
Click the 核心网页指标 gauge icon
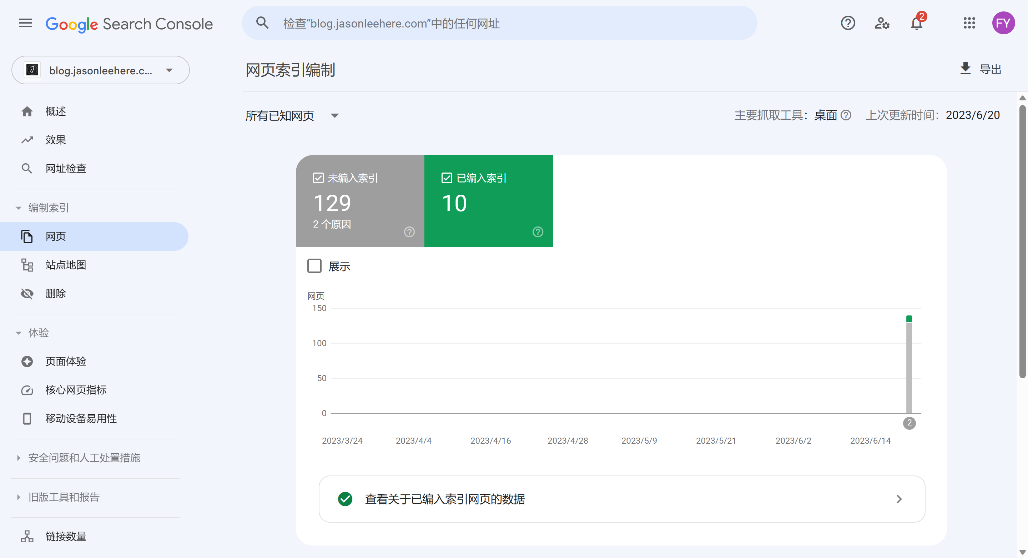27,390
